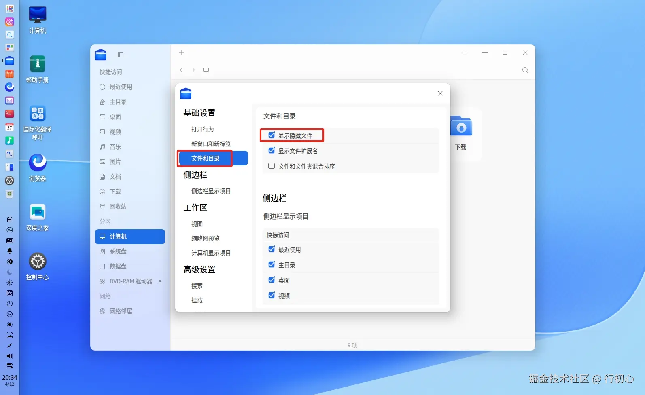This screenshot has width=645, height=395.
Task: Click the computer icon in the address bar
Action: (206, 70)
